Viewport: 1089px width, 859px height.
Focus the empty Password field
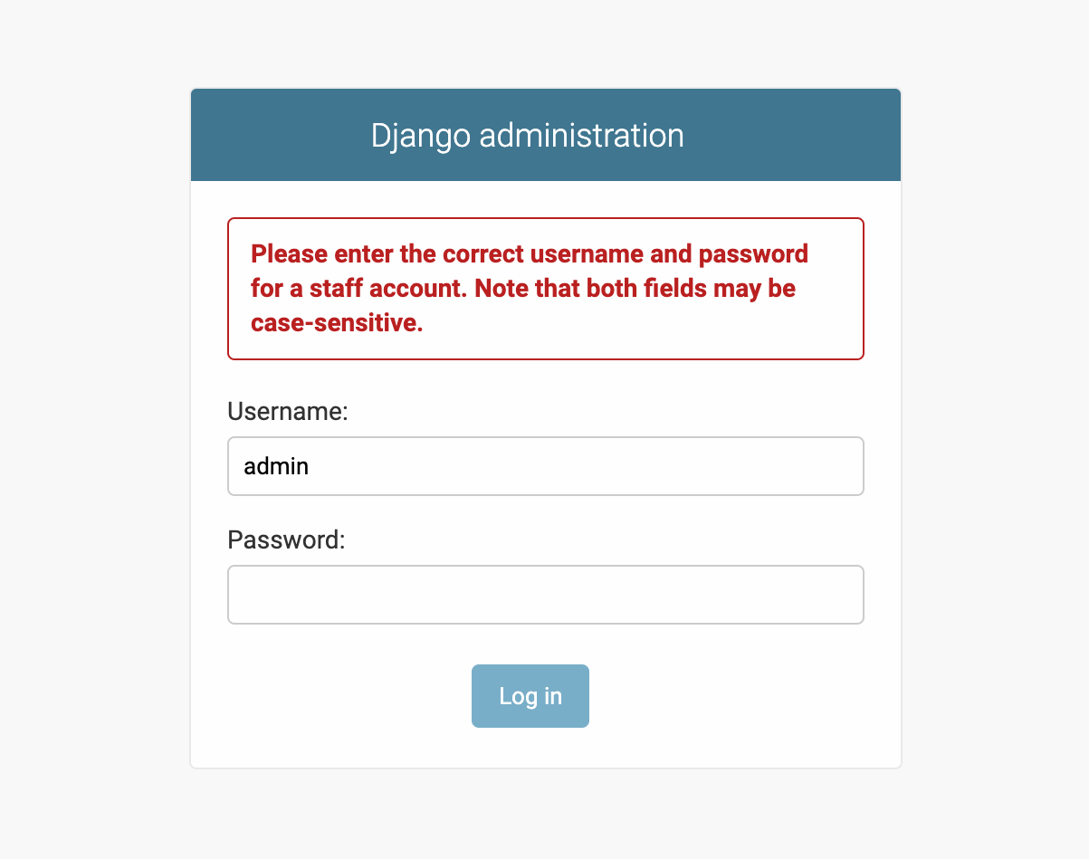(x=545, y=595)
